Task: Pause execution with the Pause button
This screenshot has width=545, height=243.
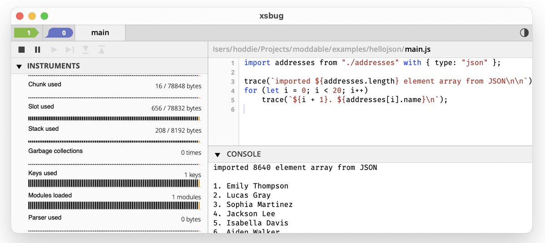Action: (x=38, y=50)
